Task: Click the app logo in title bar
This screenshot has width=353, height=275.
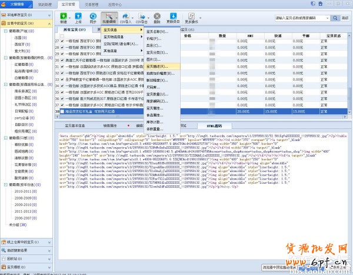Action: pyautogui.click(x=4, y=4)
